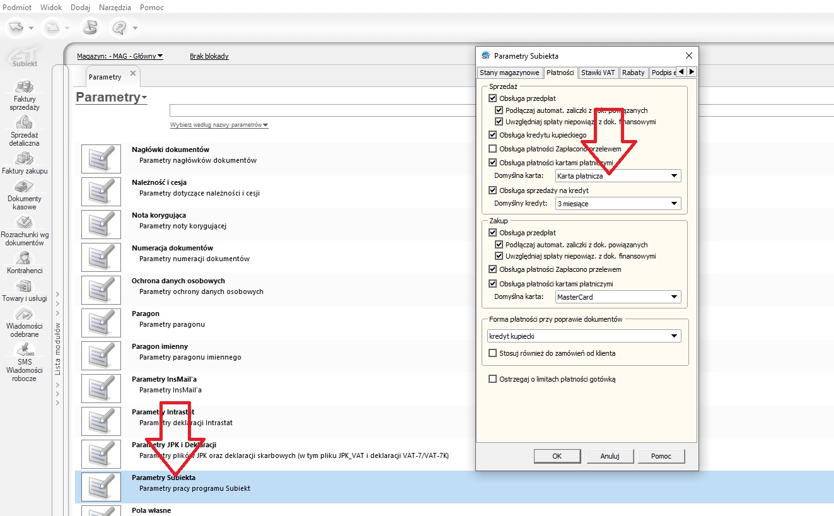Open Rozrachunki wg dokumentów module
The height and width of the screenshot is (516, 834).
point(25,231)
